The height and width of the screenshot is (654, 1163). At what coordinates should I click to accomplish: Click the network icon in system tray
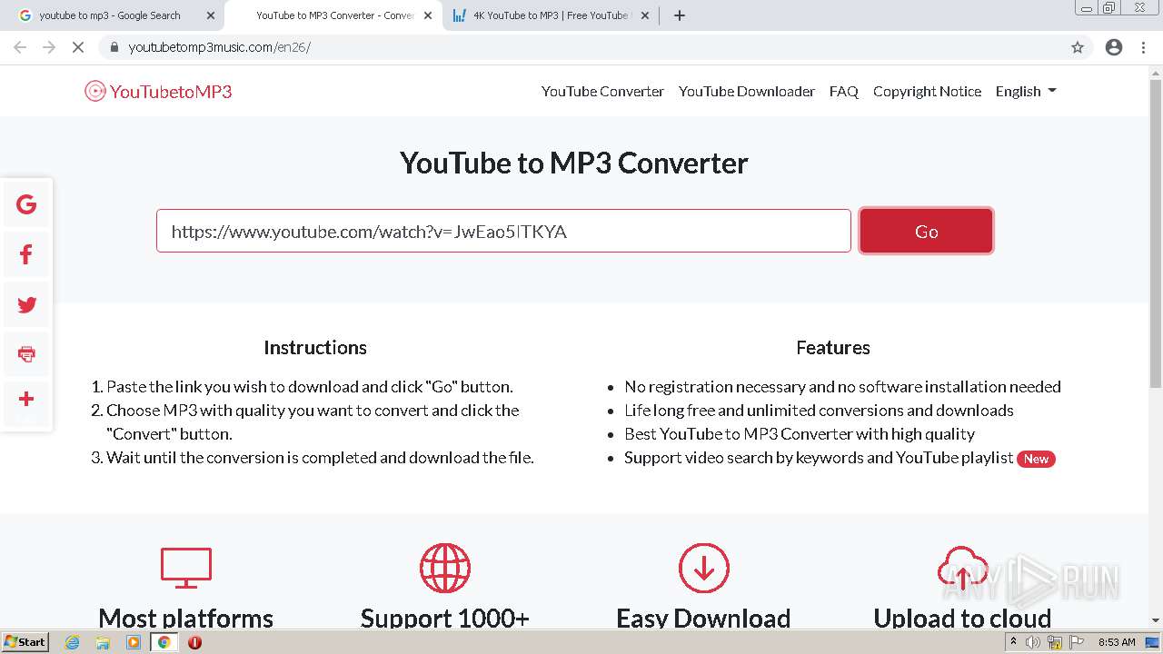tap(1055, 642)
